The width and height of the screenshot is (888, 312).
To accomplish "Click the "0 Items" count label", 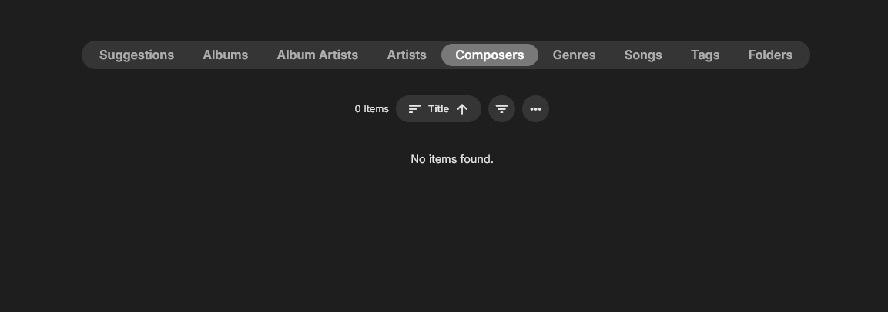I will click(371, 109).
